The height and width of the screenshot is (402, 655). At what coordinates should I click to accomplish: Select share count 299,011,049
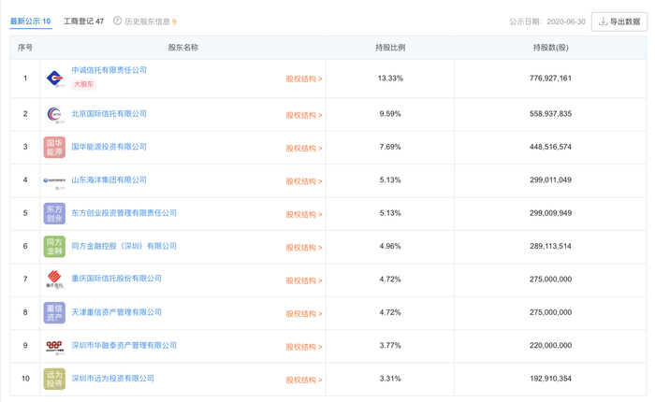click(x=550, y=179)
